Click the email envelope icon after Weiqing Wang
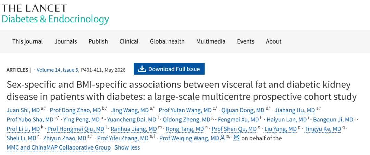370x155 pixels. pyautogui.click(x=236, y=138)
